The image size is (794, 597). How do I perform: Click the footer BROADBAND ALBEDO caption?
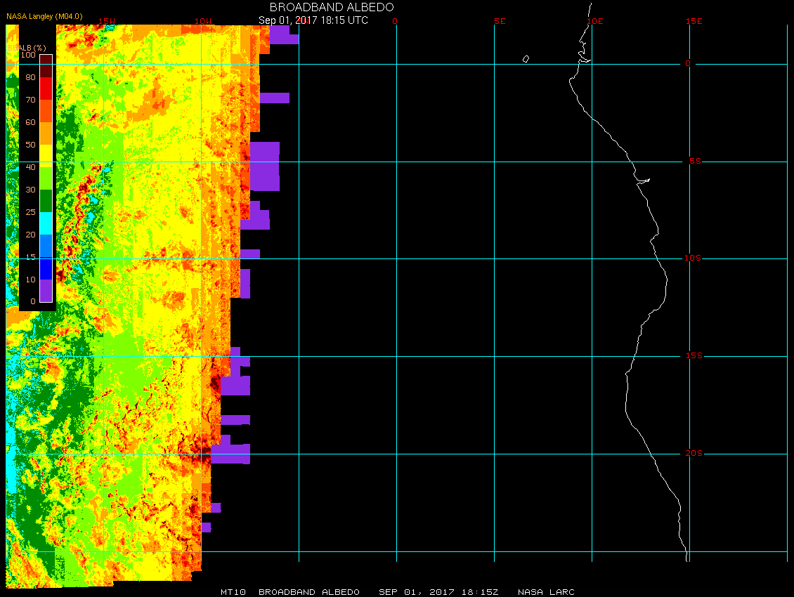(309, 592)
